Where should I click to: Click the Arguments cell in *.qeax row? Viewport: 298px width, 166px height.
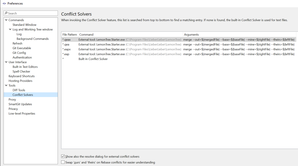pyautogui.click(x=239, y=40)
